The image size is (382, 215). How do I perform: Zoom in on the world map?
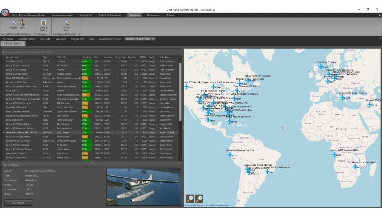(199, 198)
